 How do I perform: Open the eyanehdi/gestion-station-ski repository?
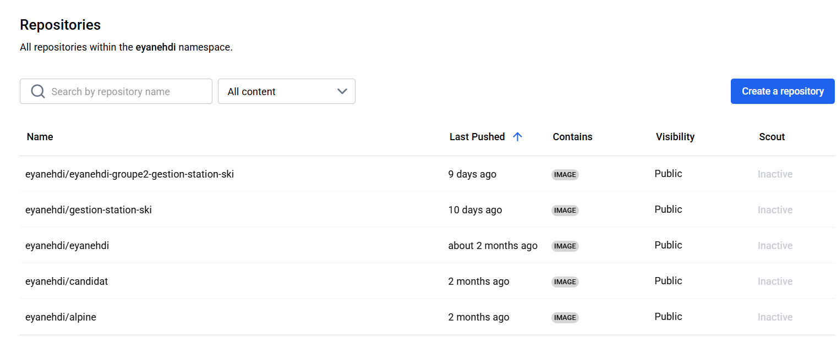click(x=89, y=209)
